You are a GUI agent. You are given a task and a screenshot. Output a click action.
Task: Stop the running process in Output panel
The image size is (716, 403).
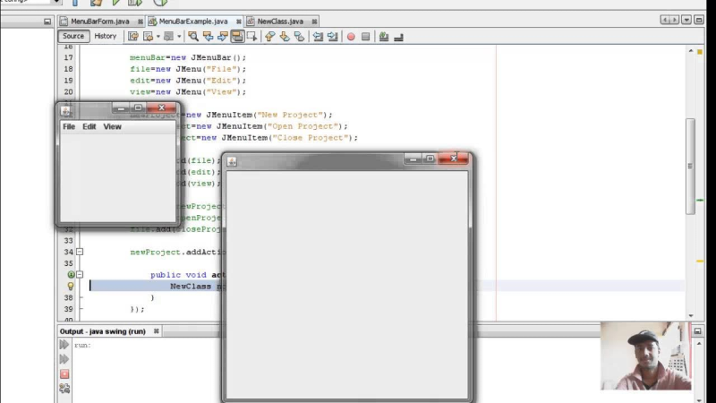[x=64, y=373]
